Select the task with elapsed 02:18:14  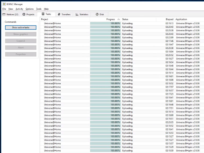(122, 112)
